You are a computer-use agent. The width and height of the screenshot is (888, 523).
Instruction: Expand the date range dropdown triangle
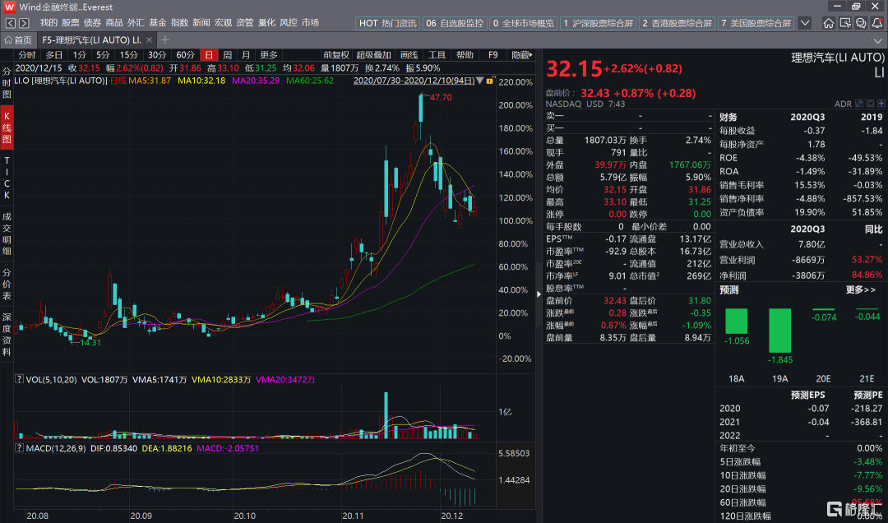pyautogui.click(x=480, y=81)
